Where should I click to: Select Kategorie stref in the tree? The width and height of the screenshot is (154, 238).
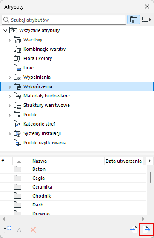[39, 124]
